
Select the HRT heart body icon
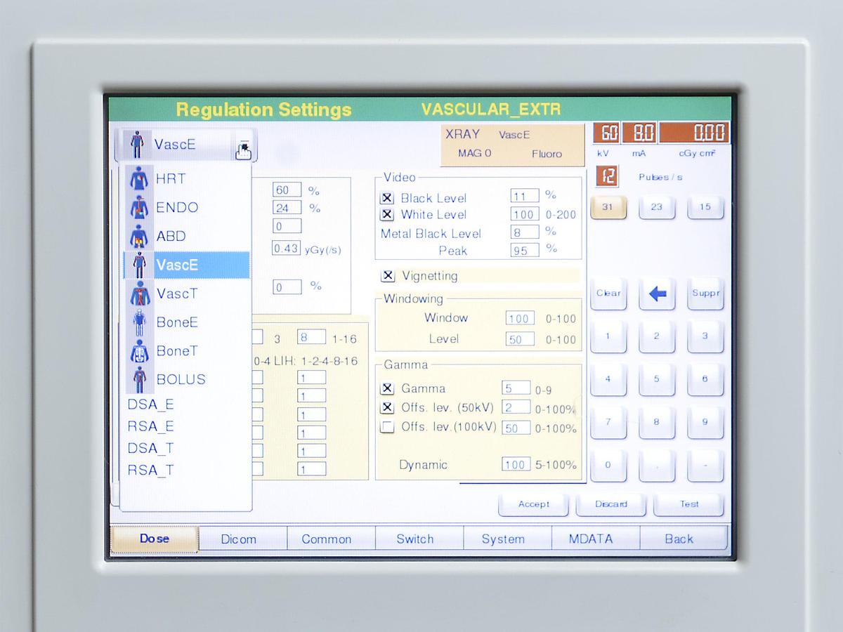pyautogui.click(x=140, y=179)
